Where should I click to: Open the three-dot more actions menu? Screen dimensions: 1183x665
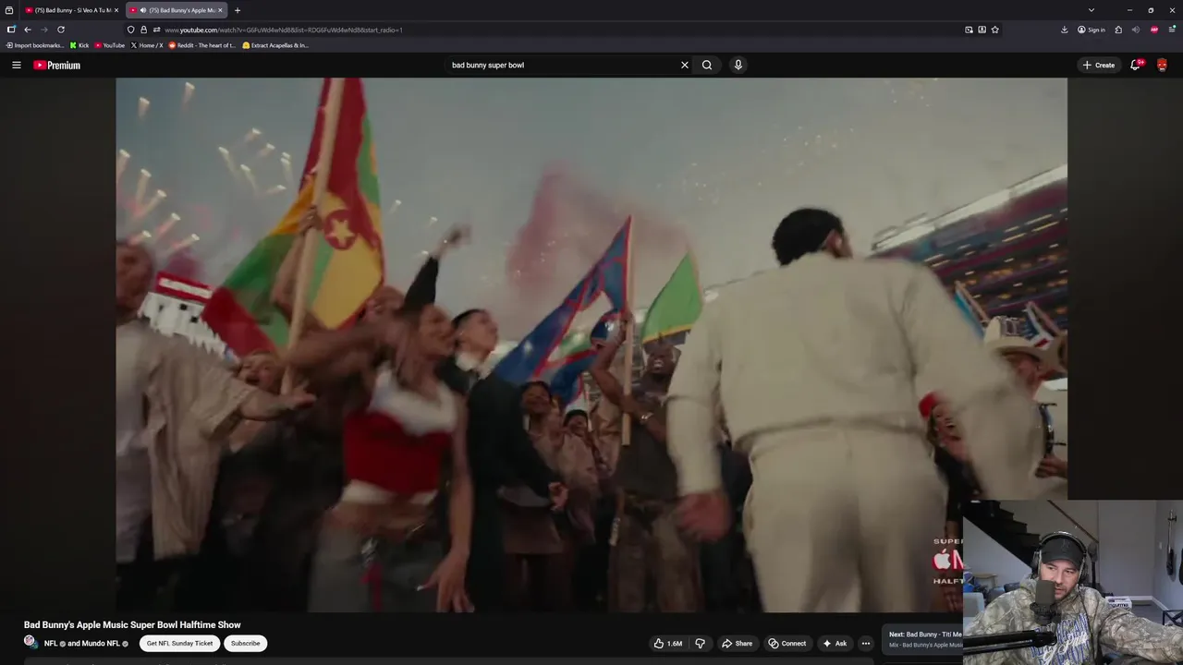tap(866, 644)
